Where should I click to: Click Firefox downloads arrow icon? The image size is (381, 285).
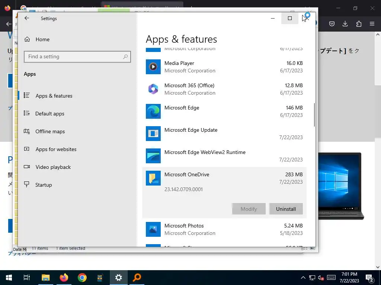[345, 24]
